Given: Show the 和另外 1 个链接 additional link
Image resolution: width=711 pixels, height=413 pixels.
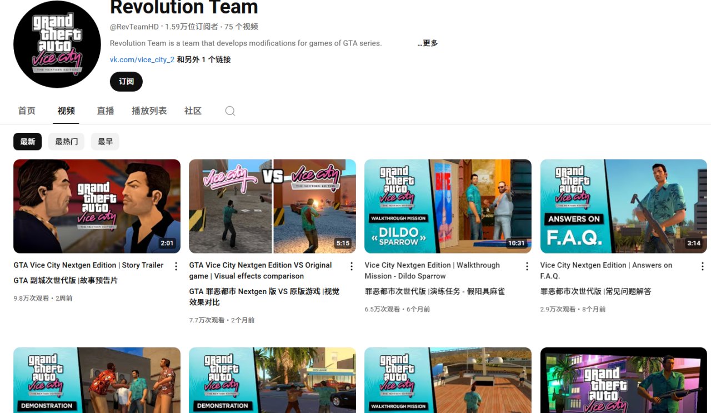Looking at the screenshot, I should click(x=204, y=59).
